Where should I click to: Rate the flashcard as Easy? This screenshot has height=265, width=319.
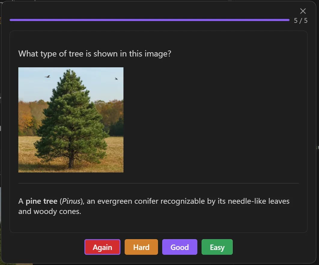click(x=217, y=247)
